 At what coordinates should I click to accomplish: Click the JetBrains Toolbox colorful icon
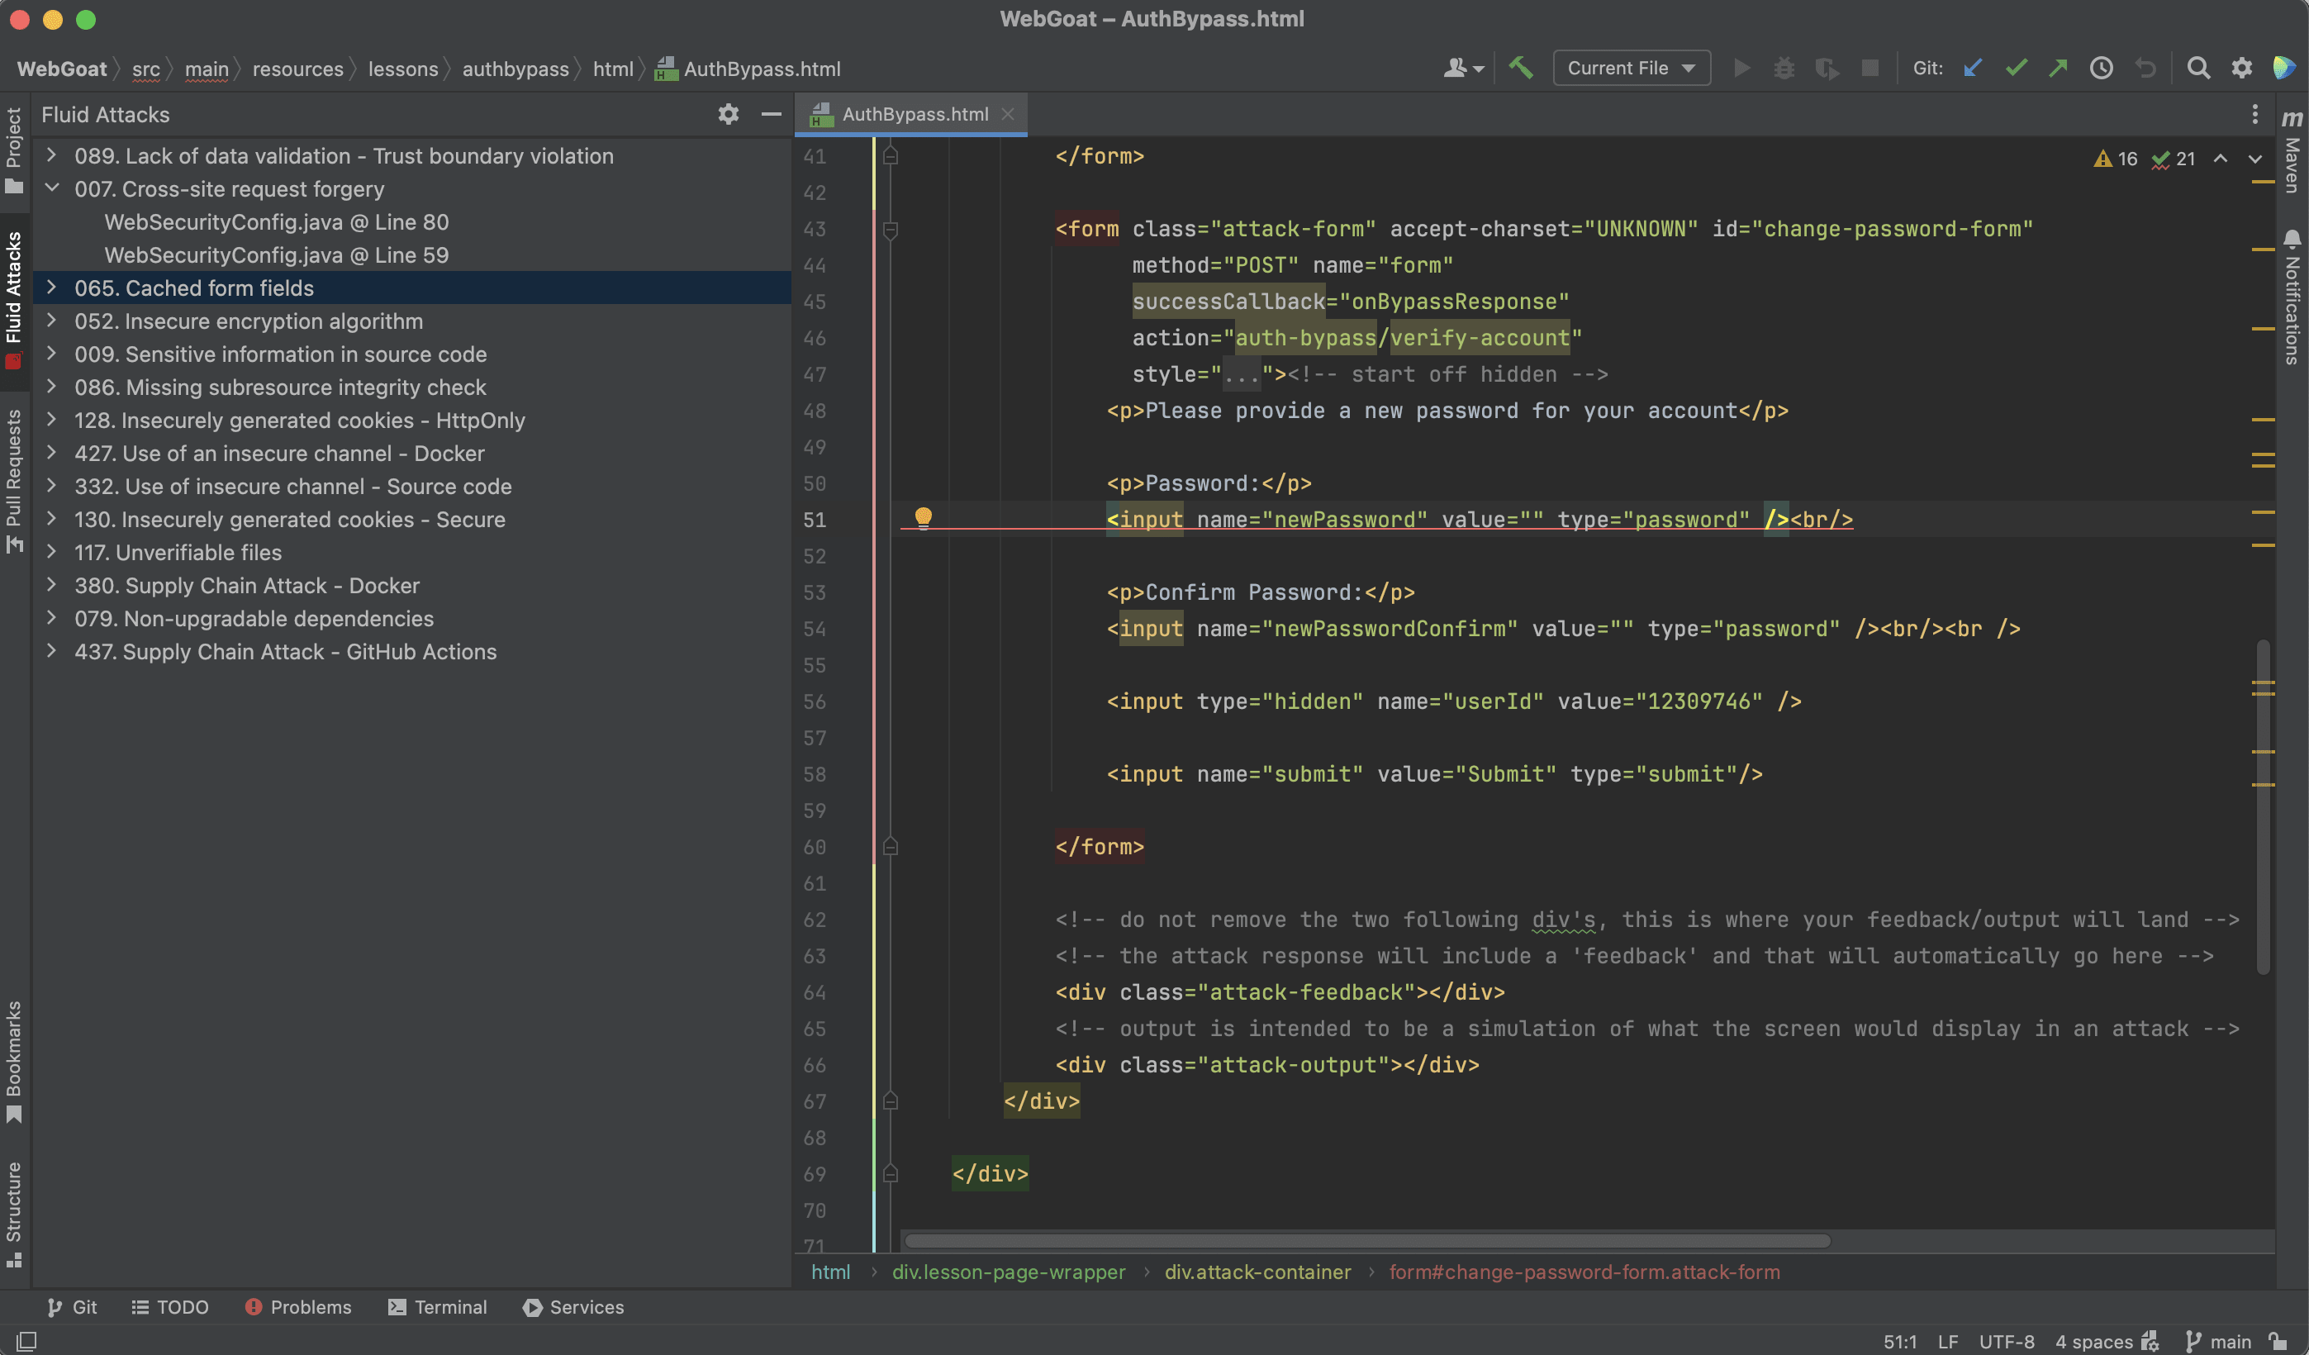point(2284,68)
